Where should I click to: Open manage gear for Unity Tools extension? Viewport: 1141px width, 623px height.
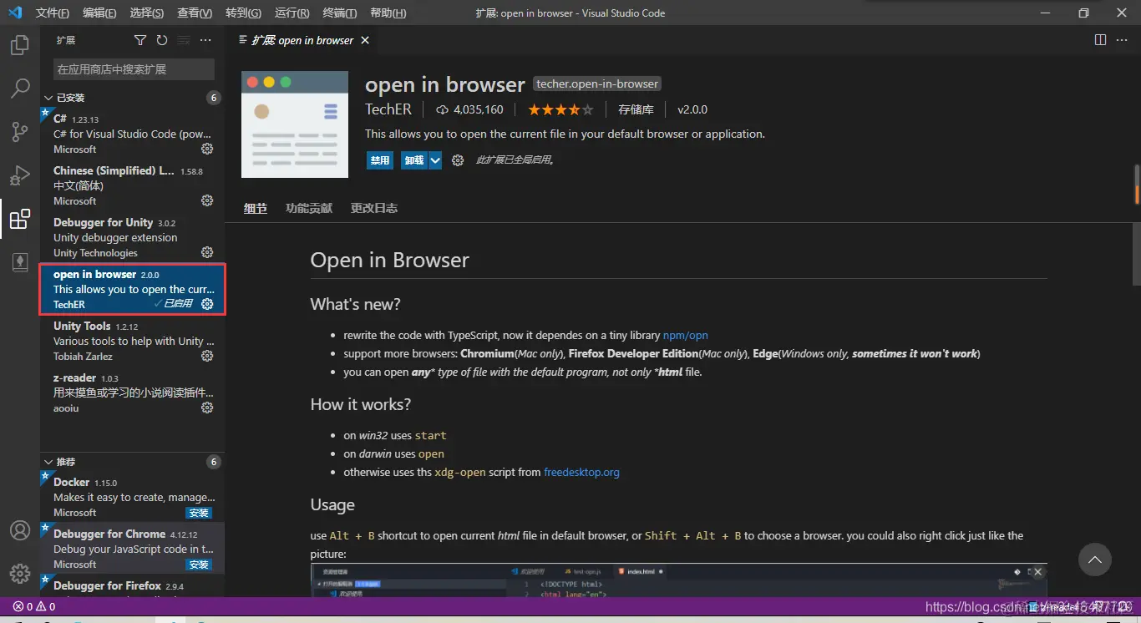coord(207,356)
